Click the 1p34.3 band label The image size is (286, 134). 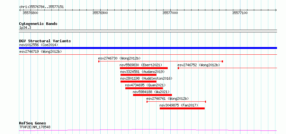point(25,28)
